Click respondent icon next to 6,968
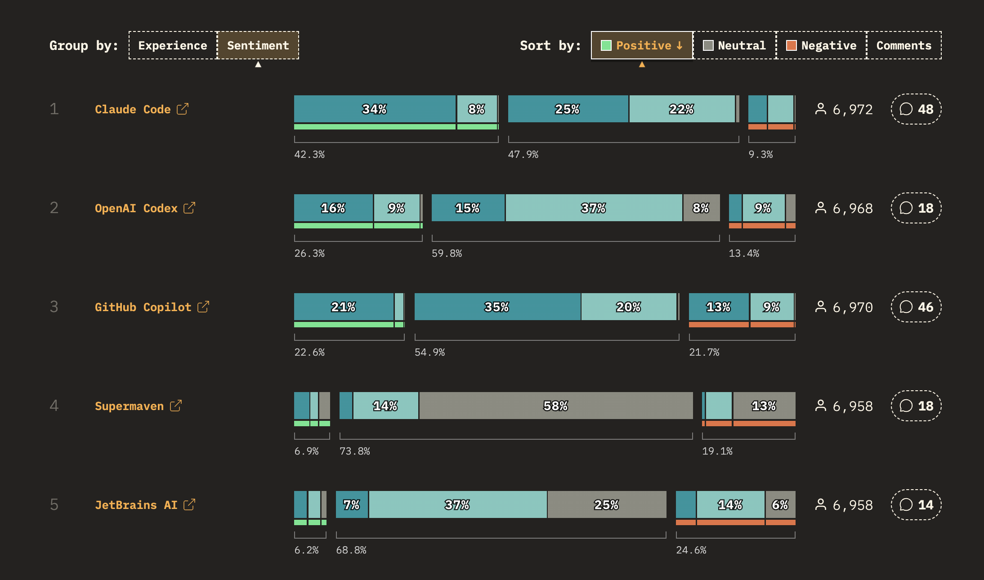Image resolution: width=984 pixels, height=580 pixels. tap(821, 208)
